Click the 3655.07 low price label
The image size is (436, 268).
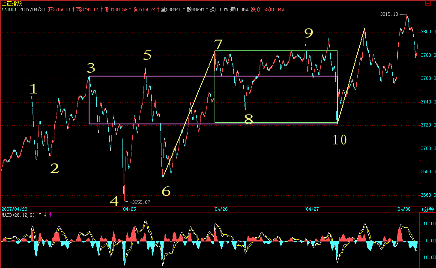pyautogui.click(x=141, y=202)
